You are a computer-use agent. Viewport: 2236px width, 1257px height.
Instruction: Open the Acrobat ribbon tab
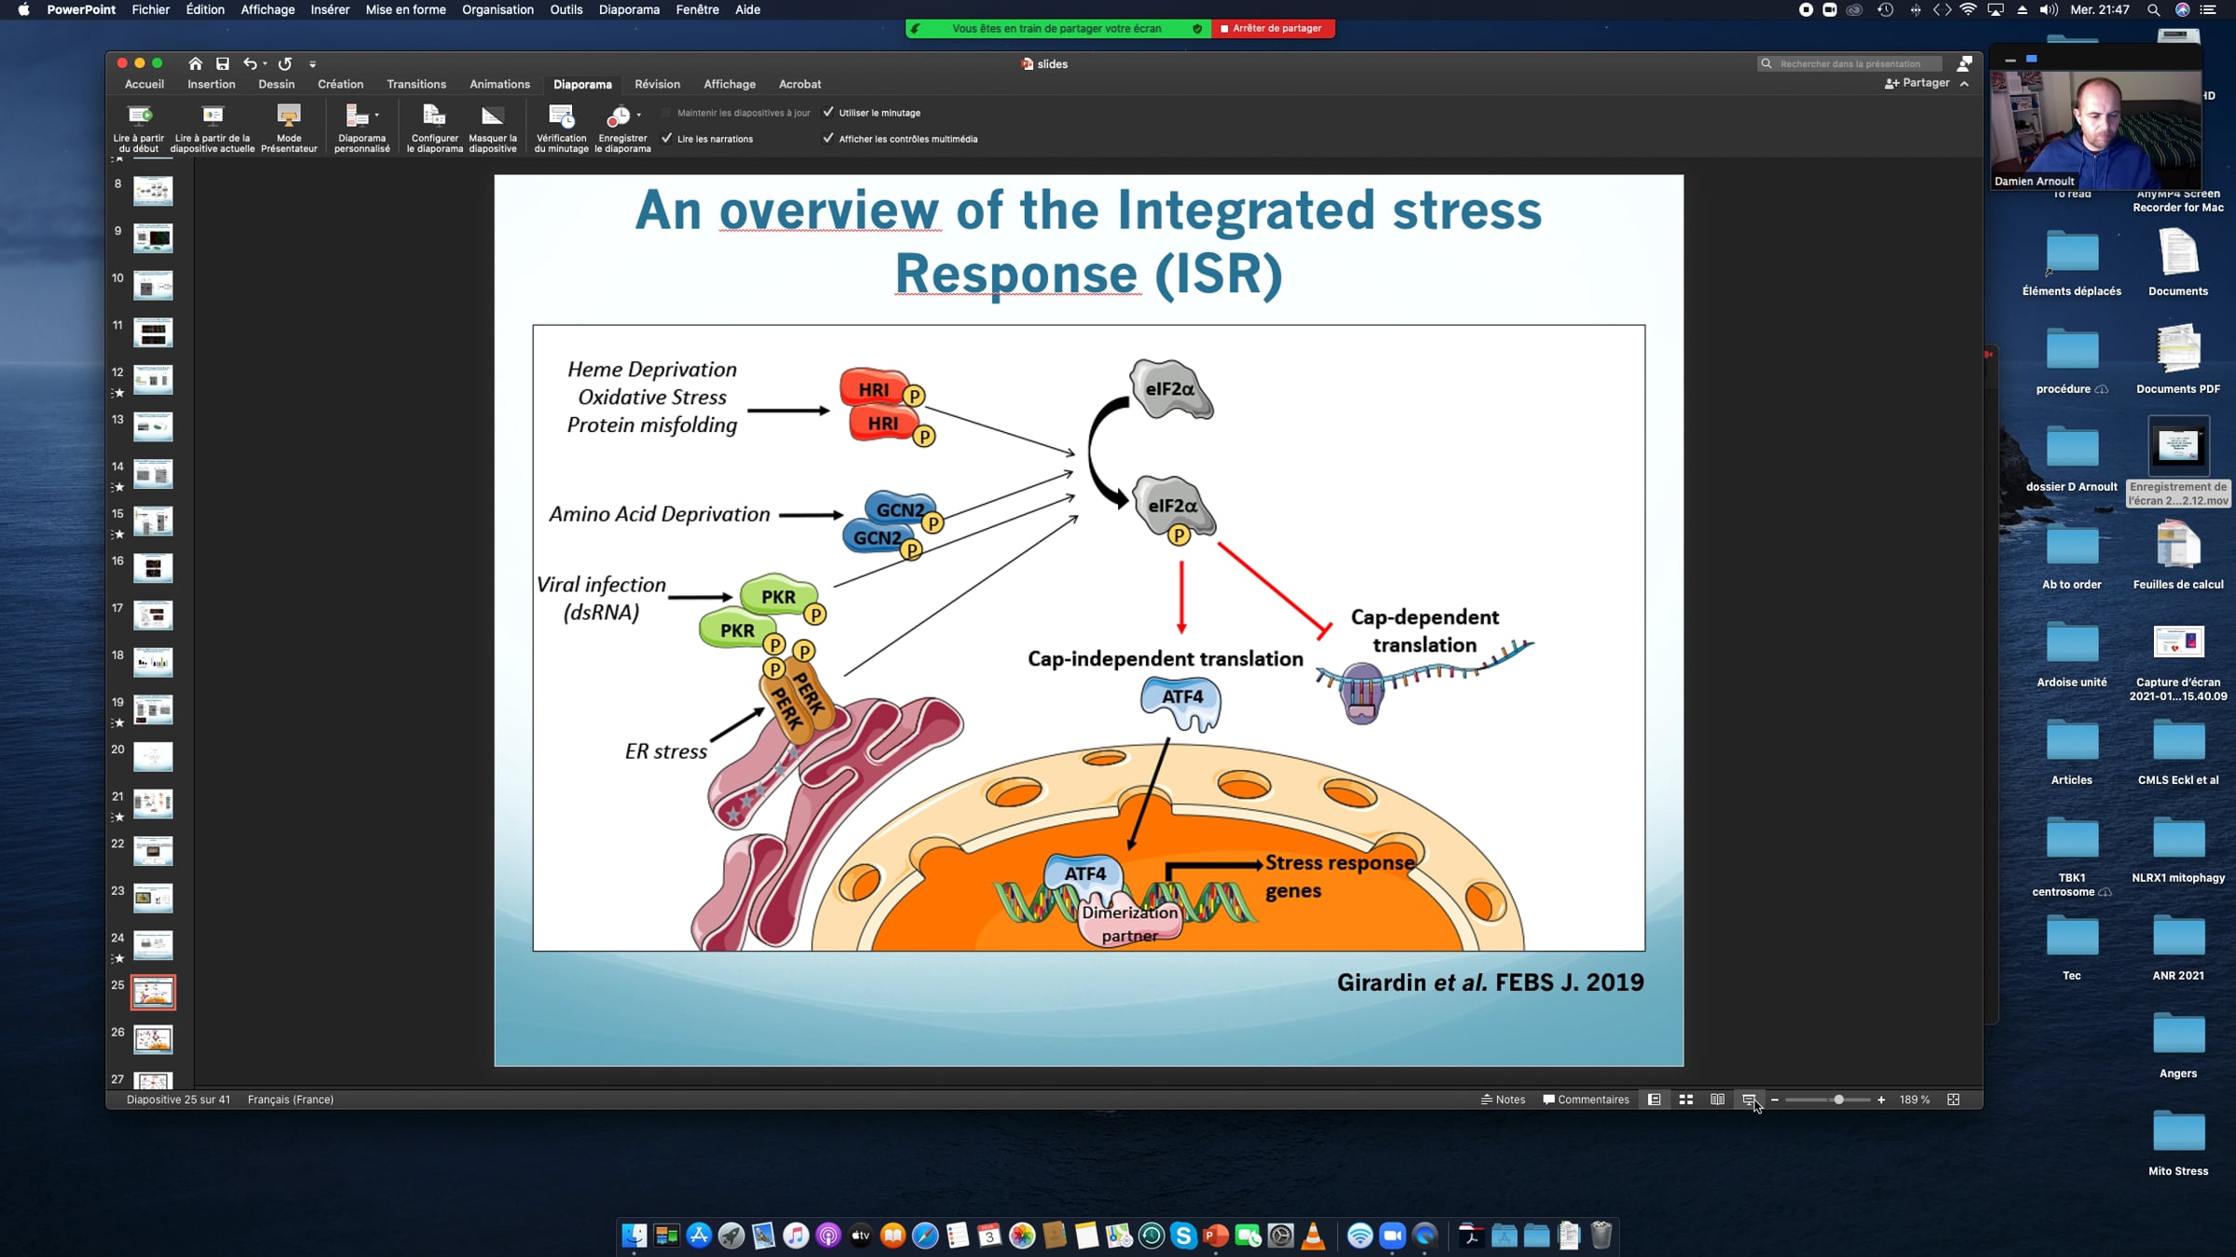(799, 84)
